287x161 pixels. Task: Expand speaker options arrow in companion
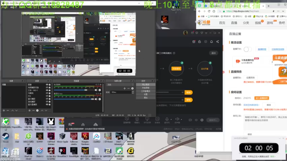click(182, 119)
